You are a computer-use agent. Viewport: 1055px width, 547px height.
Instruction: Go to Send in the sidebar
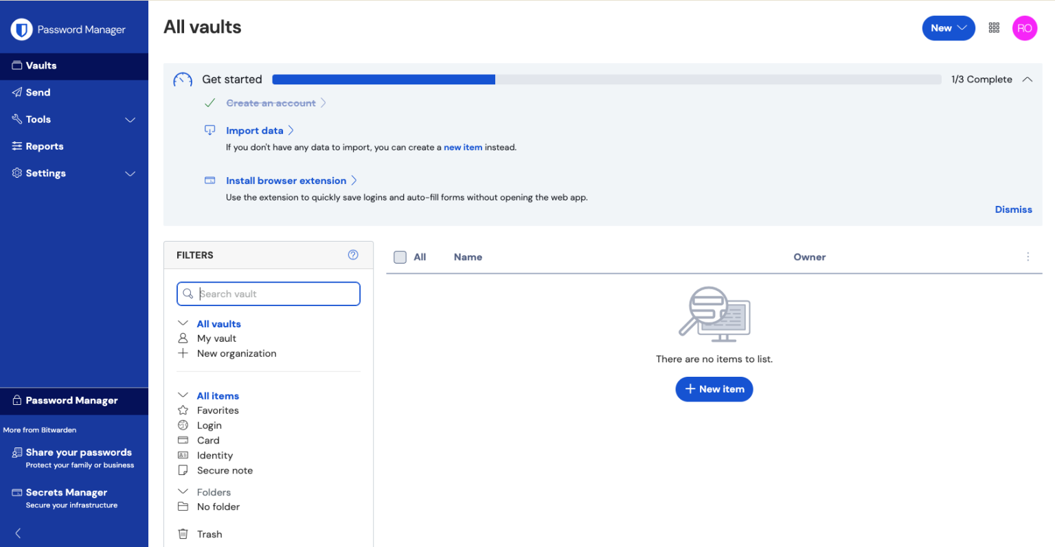coord(38,93)
